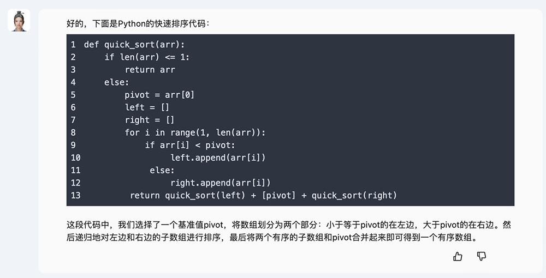Click 'pivot = arr[0]' code line
This screenshot has width=546, height=278.
pyautogui.click(x=159, y=94)
